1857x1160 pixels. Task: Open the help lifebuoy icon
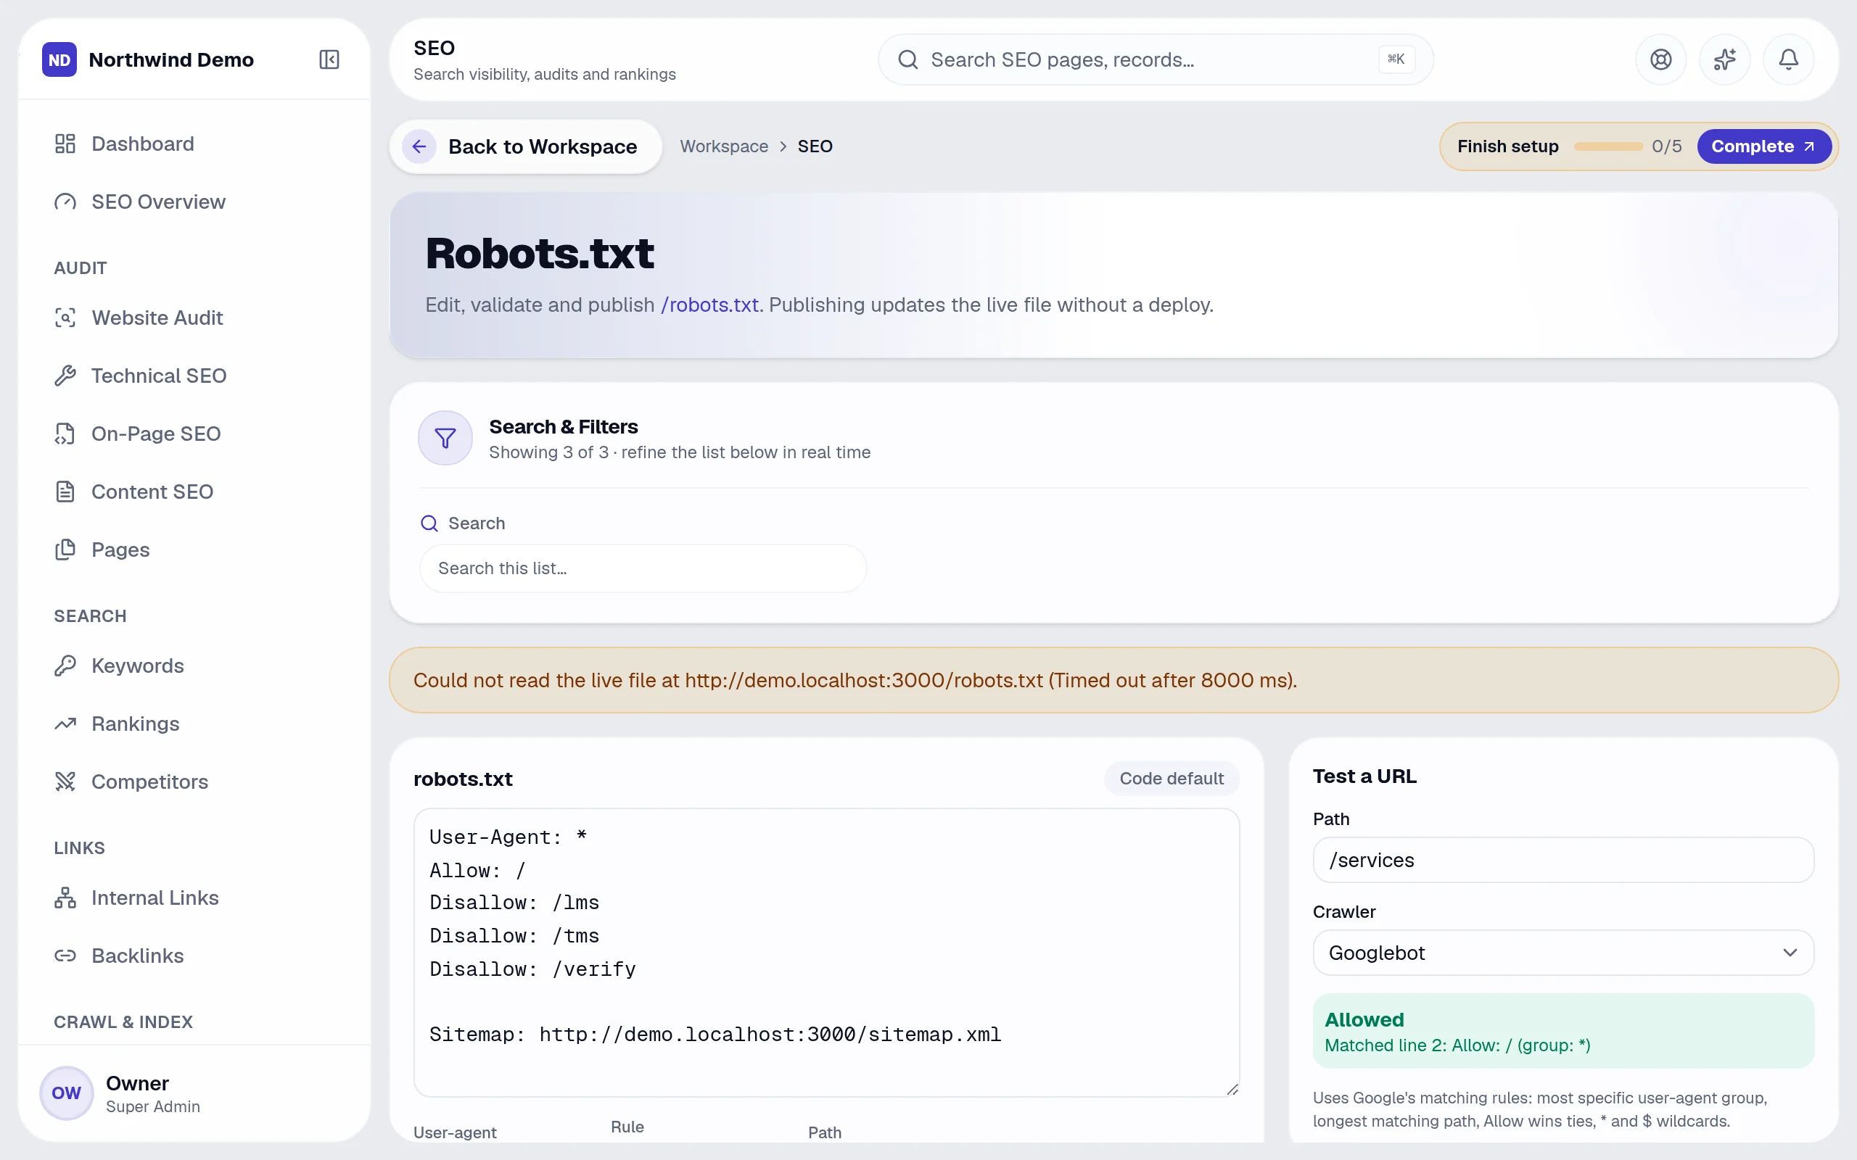point(1660,59)
